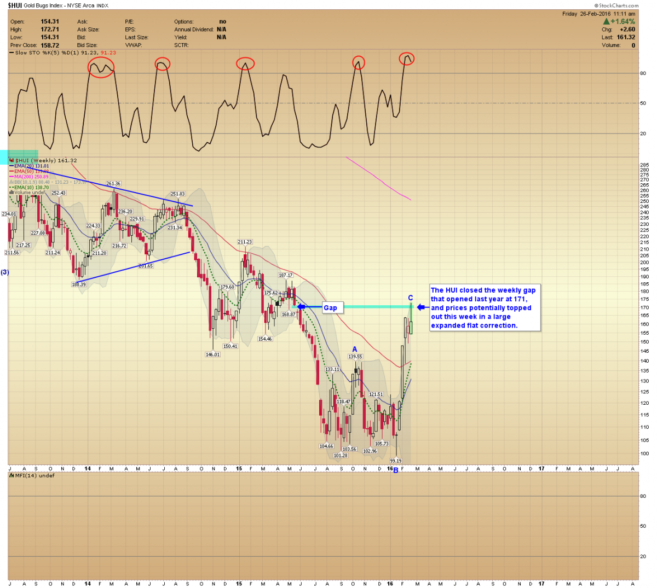Click the wave label C at the top
Viewport: 657px width, 588px height.
[411, 298]
